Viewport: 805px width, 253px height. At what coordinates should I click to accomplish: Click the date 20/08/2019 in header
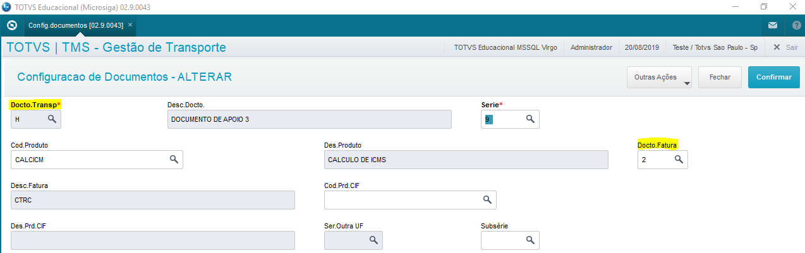(x=642, y=47)
